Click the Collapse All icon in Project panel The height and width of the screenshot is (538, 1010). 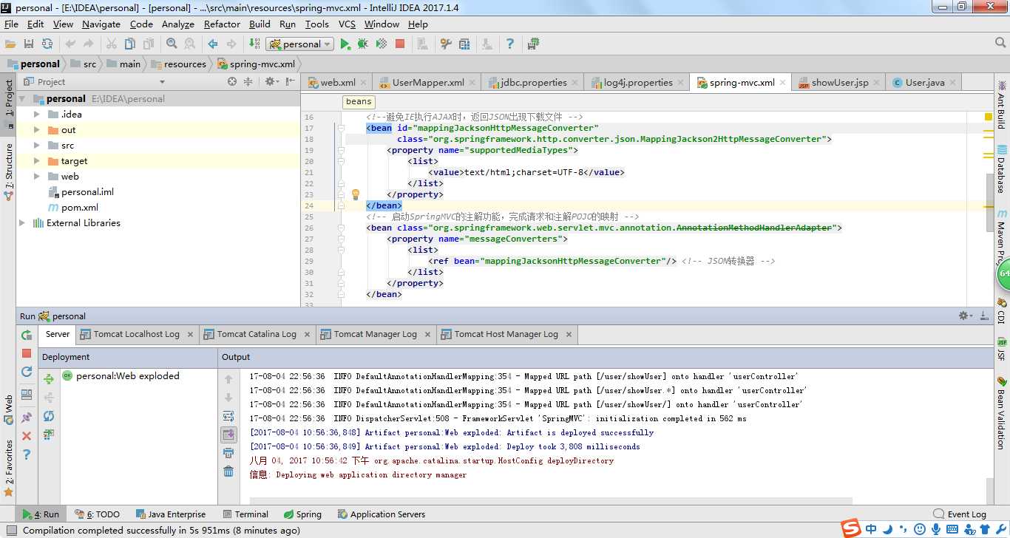(248, 81)
